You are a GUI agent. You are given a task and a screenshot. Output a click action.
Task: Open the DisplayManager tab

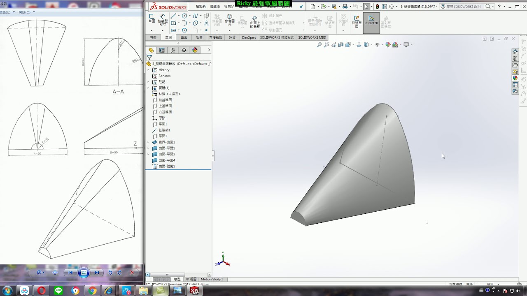[195, 50]
